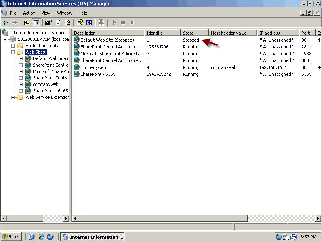Screen dimensions: 322x242
Task: Click the Stopped state cell
Action: click(x=191, y=40)
